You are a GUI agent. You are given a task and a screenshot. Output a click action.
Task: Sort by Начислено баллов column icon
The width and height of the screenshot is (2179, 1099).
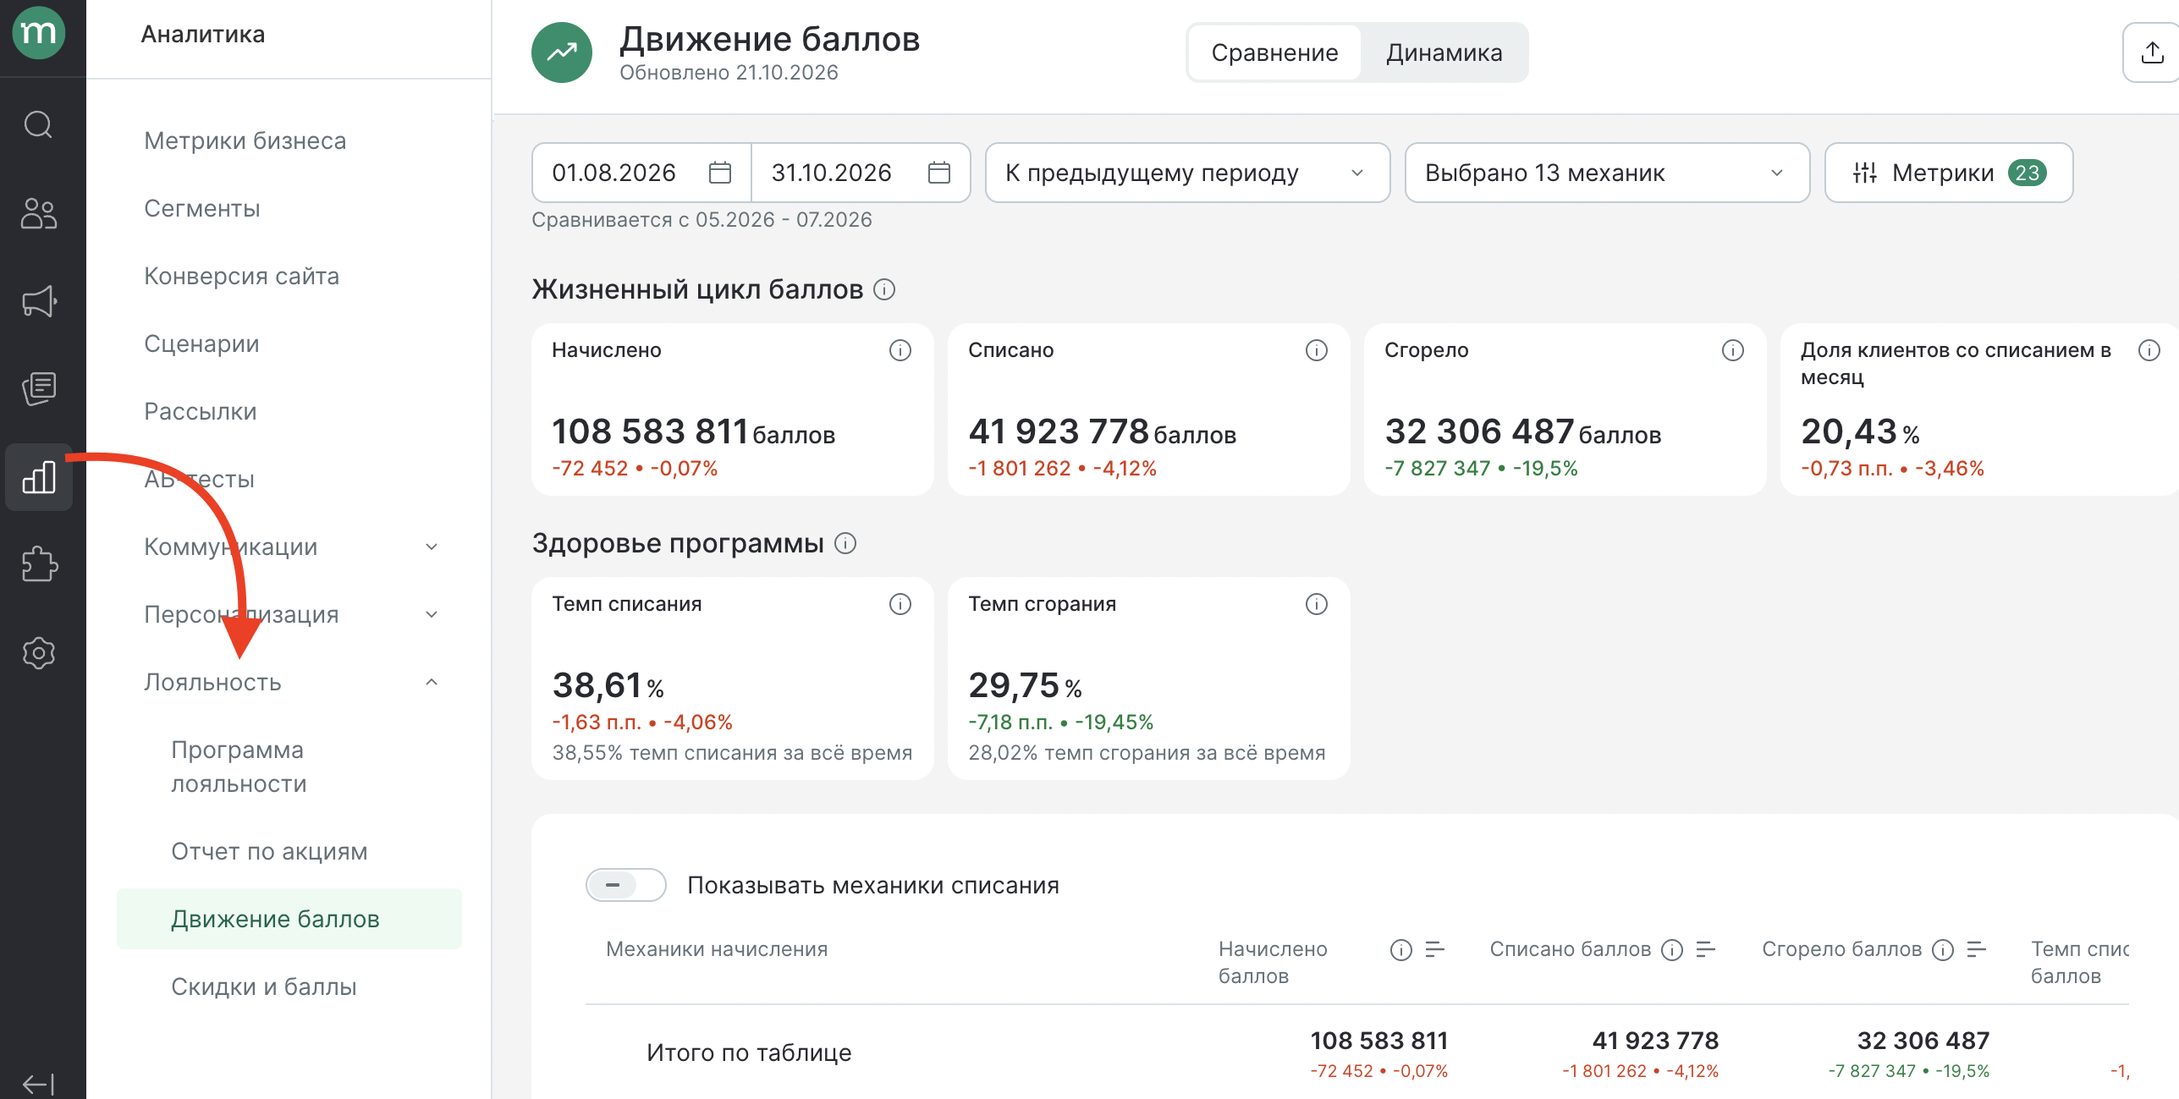(x=1435, y=950)
